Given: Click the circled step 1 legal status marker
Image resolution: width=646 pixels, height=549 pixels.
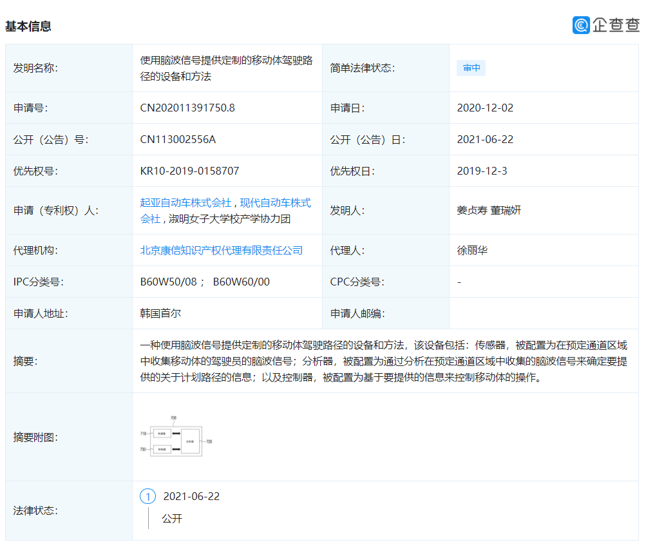Looking at the screenshot, I should (148, 497).
